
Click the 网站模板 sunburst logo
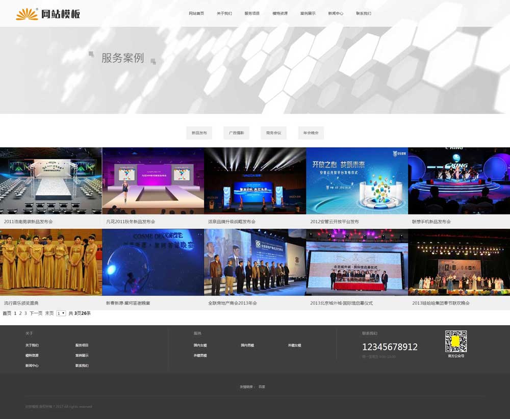click(x=47, y=14)
